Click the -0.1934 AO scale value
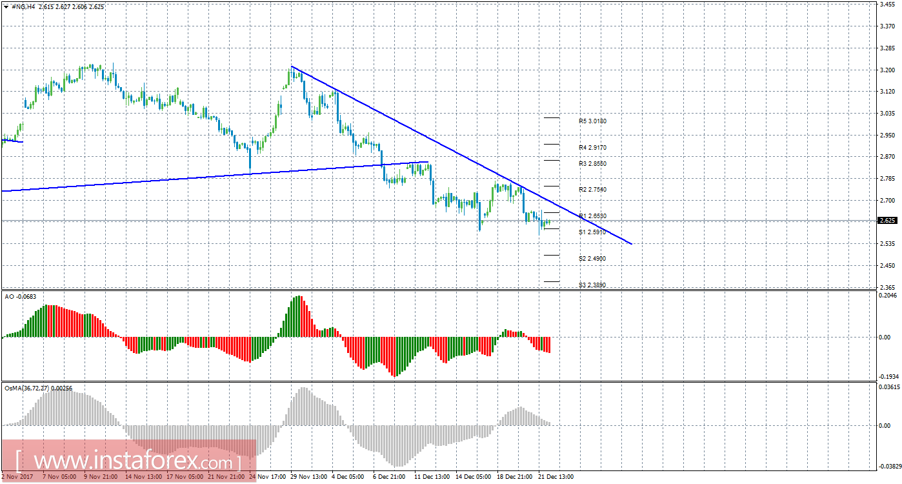 (888, 376)
